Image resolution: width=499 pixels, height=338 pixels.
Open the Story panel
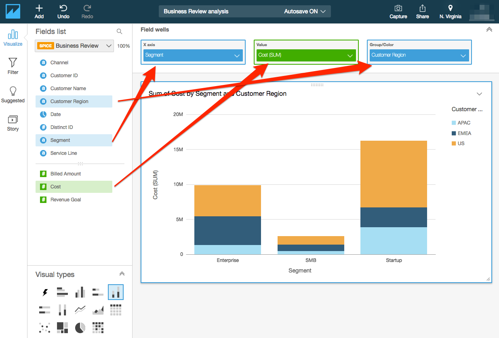coord(13,123)
